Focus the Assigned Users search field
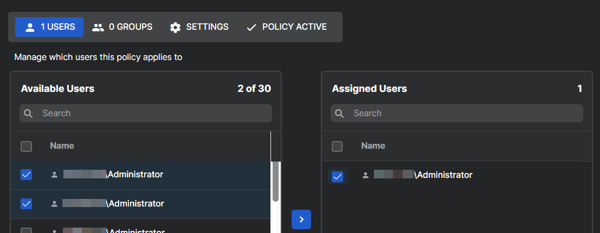This screenshot has width=600, height=233. pyautogui.click(x=457, y=114)
